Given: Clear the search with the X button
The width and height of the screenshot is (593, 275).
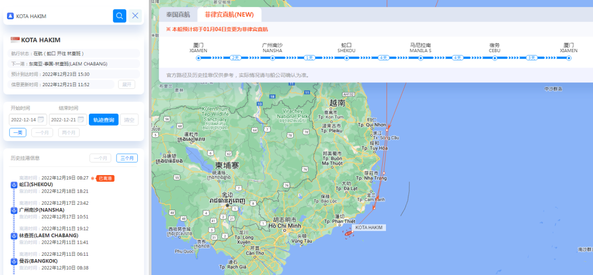Looking at the screenshot, I should click(136, 16).
